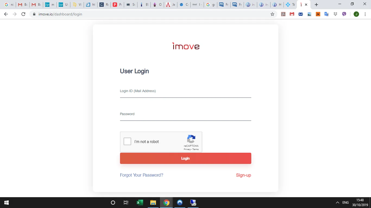371x208 pixels.
Task: Switch to the 'Sv' tab
Action: click(x=131, y=5)
